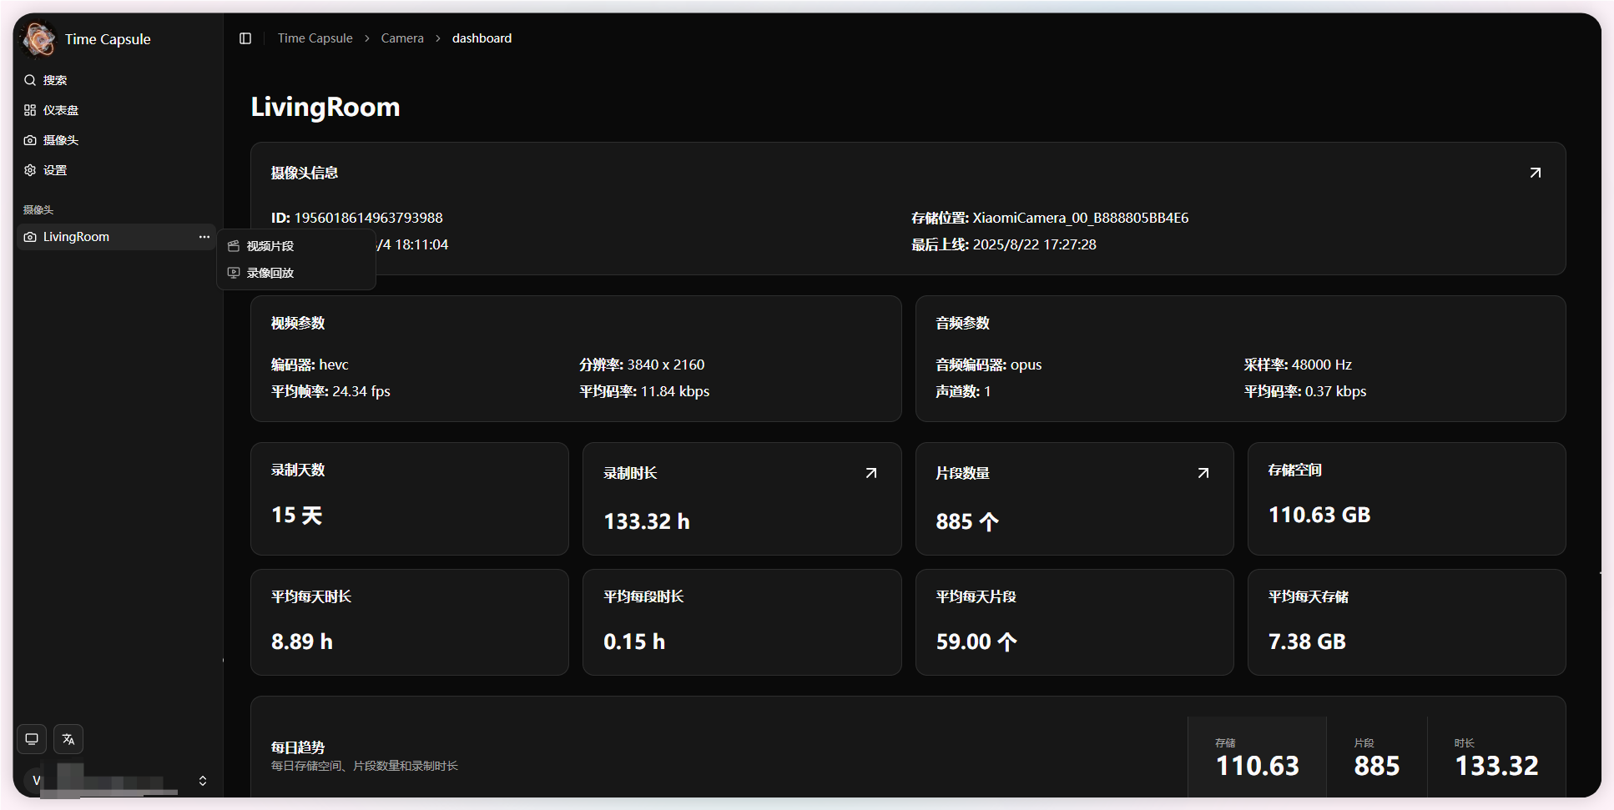Open the search in the sidebar
The width and height of the screenshot is (1614, 810).
point(55,79)
